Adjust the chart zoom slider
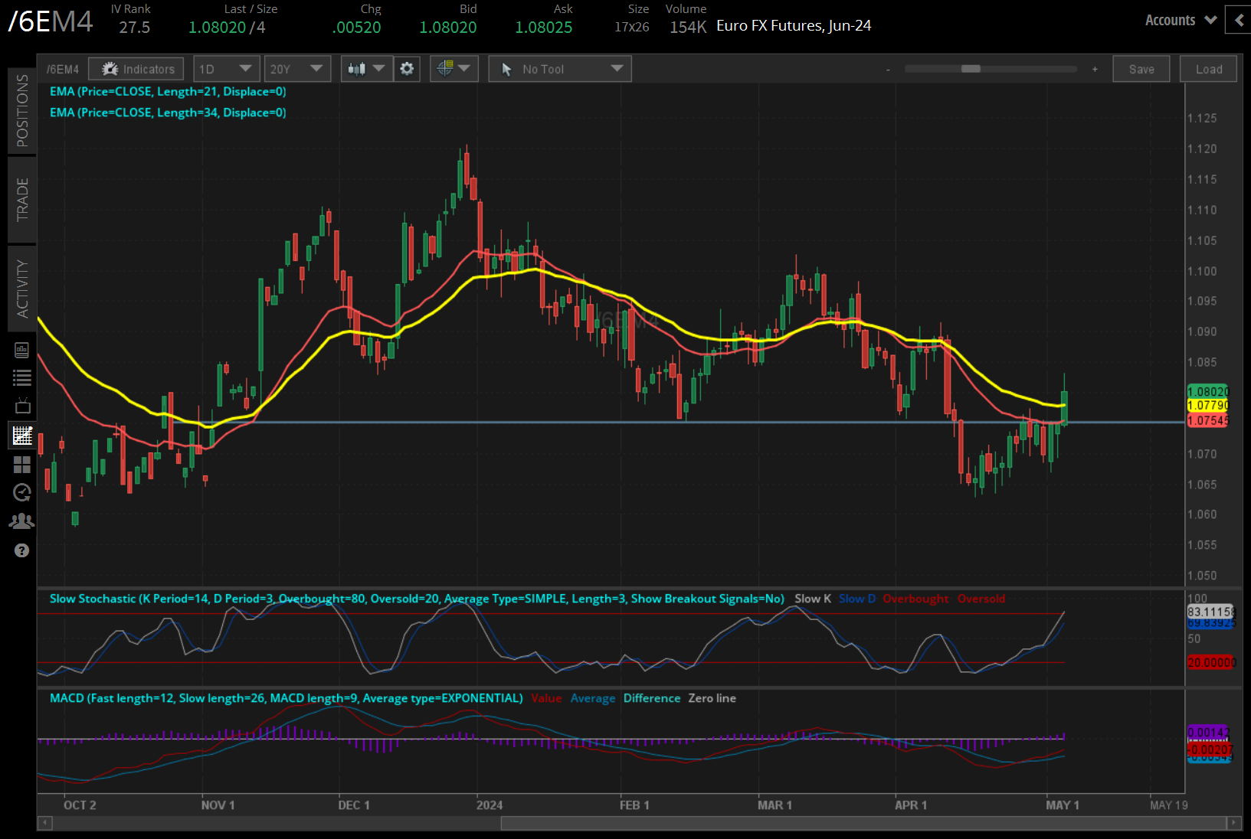Viewport: 1251px width, 839px height. 971,68
